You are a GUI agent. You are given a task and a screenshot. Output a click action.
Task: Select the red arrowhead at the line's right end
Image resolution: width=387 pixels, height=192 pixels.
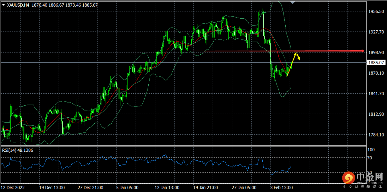pyautogui.click(x=363, y=51)
